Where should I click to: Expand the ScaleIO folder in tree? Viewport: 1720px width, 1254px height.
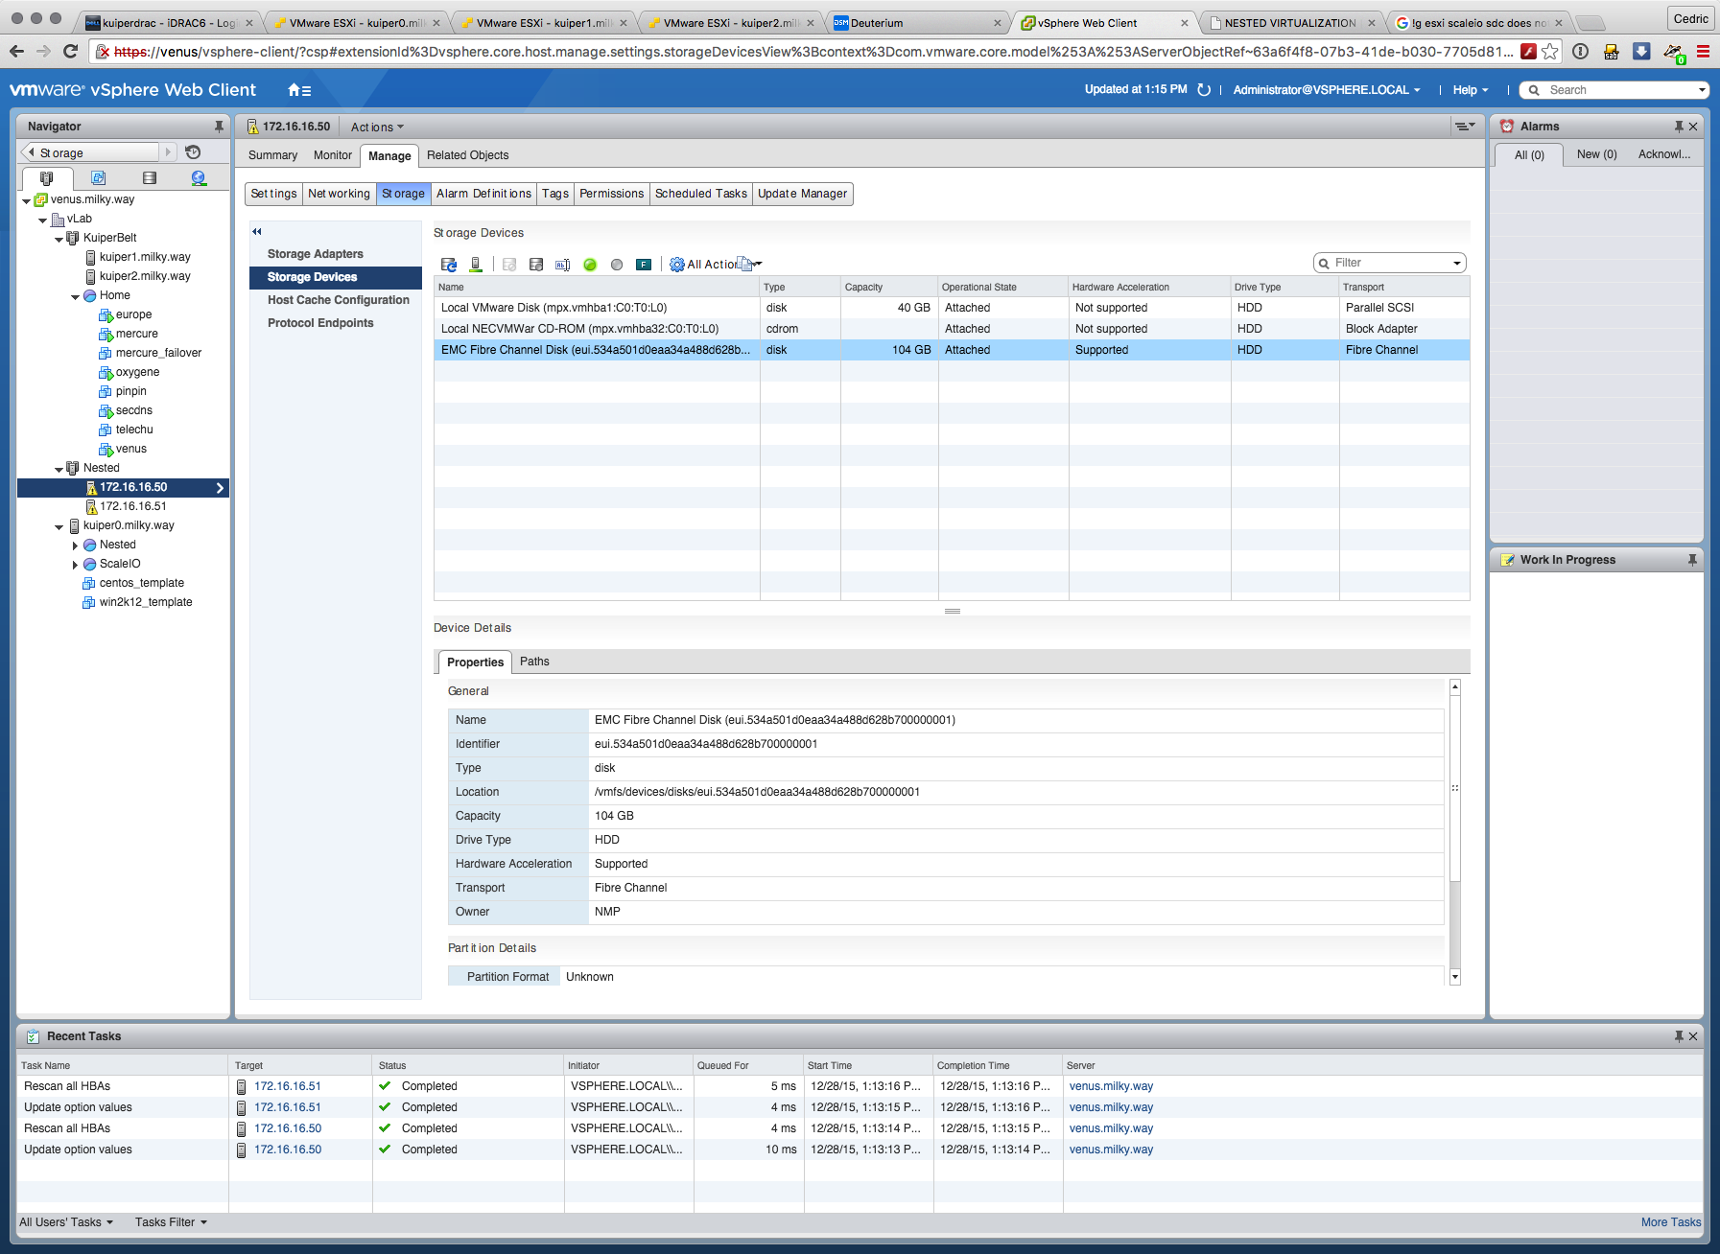pos(75,565)
